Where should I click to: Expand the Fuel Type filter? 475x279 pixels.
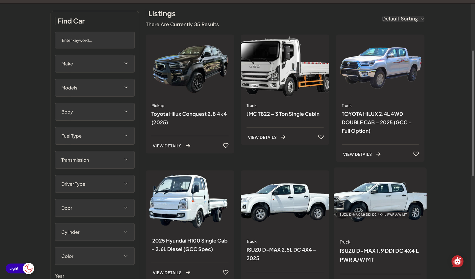tap(95, 136)
